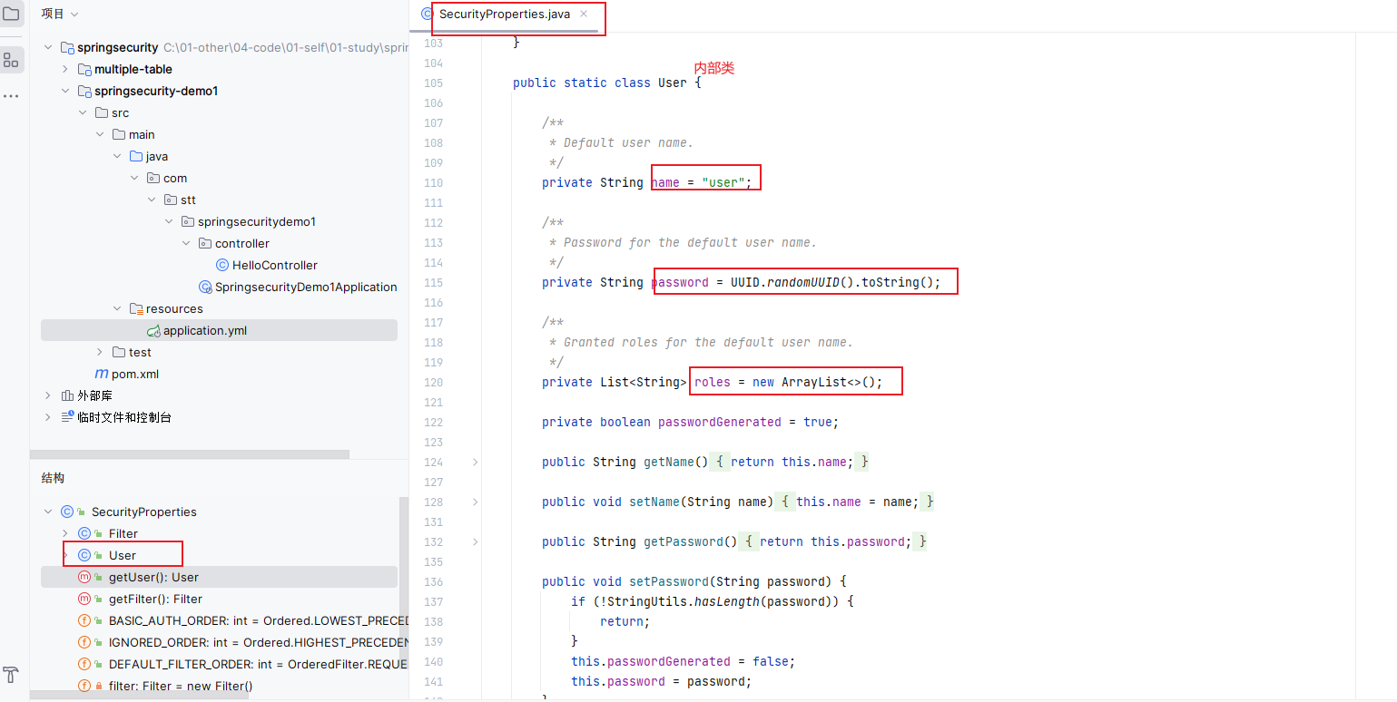Image resolution: width=1397 pixels, height=702 pixels.
Task: Switch to SecurityProperties.java editor tab
Action: point(505,15)
